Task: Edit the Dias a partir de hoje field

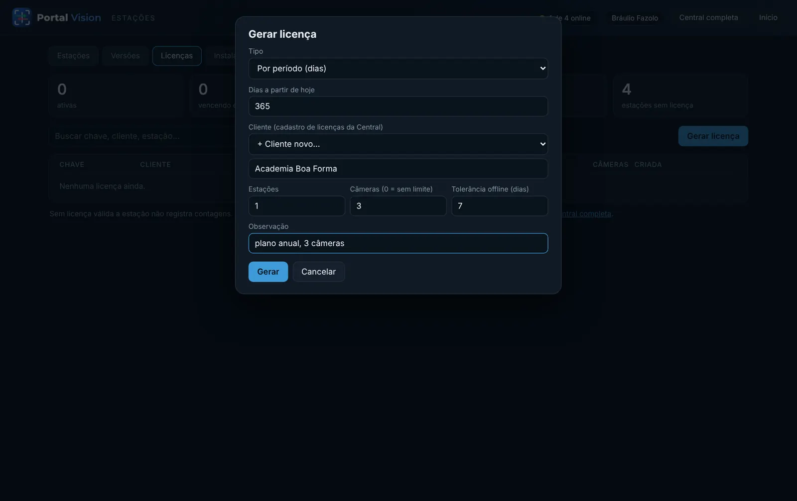Action: click(x=398, y=106)
